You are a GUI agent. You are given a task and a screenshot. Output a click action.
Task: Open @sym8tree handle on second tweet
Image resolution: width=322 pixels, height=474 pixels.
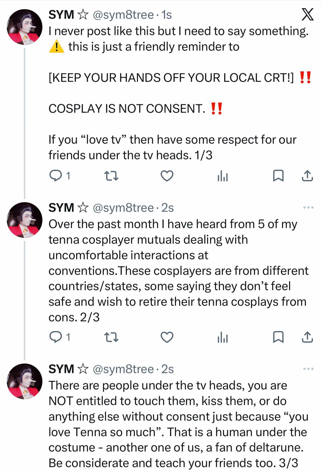click(123, 208)
